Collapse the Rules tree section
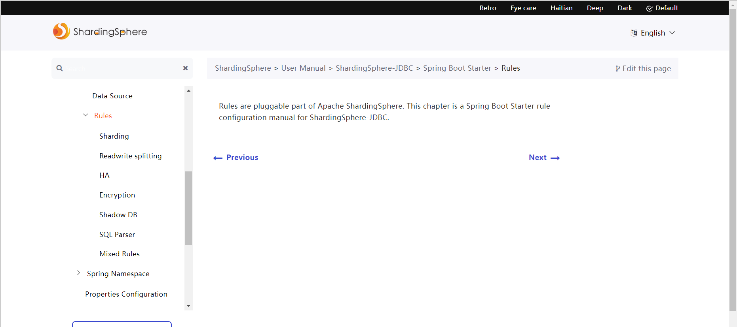Viewport: 737px width, 327px height. [85, 115]
